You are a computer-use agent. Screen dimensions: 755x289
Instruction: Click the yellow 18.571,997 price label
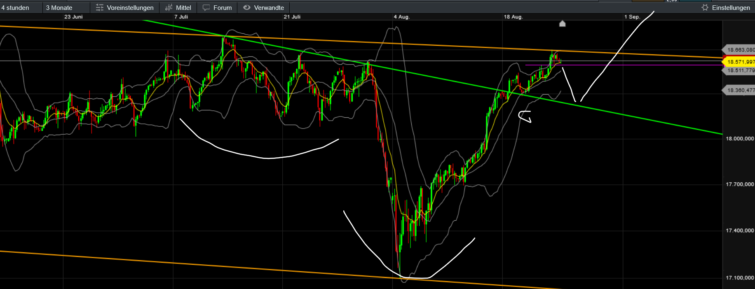739,62
